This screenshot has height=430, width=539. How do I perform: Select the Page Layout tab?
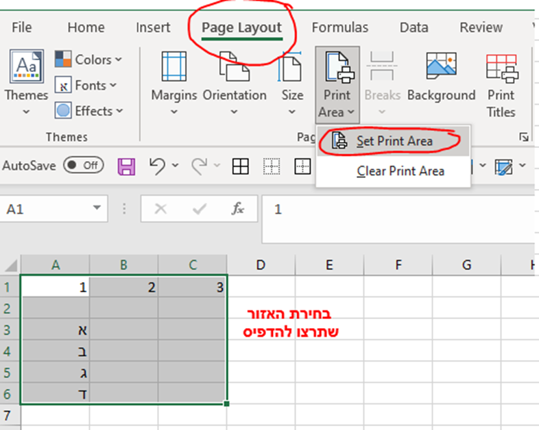coord(241,28)
